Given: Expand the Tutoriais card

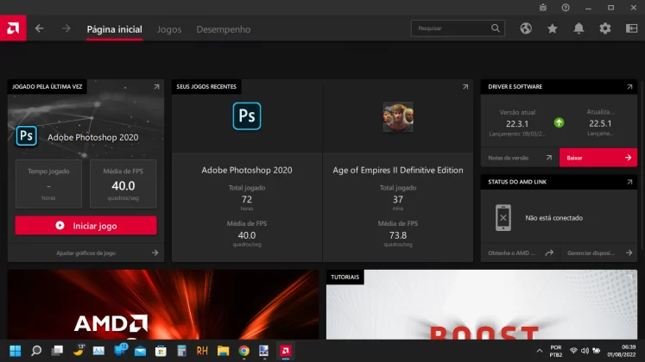Looking at the screenshot, I should click(629, 277).
